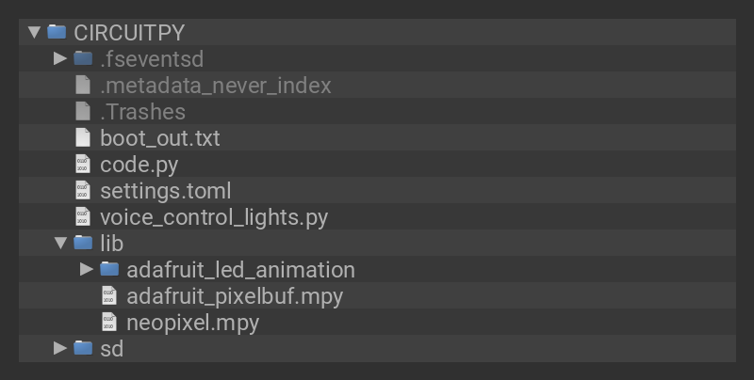Select the adafruit_led_animation folder name
This screenshot has height=380, width=754.
click(x=240, y=270)
